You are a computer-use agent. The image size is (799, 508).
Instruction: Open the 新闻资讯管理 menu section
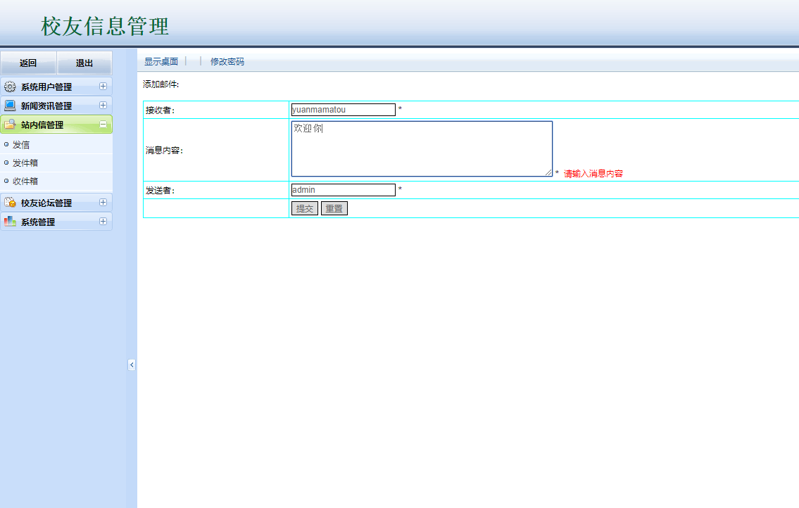point(56,106)
